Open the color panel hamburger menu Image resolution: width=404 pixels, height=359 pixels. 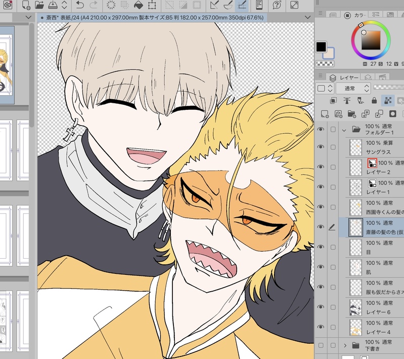pos(320,13)
